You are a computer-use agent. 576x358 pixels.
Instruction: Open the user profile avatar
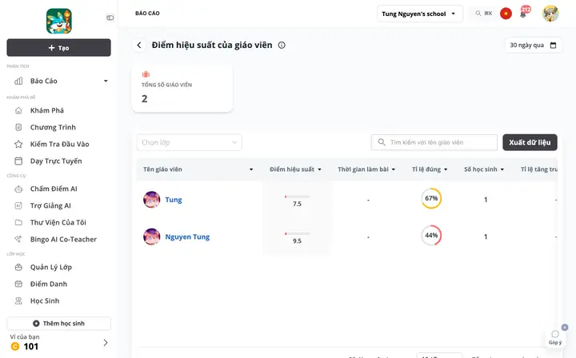[x=550, y=14]
